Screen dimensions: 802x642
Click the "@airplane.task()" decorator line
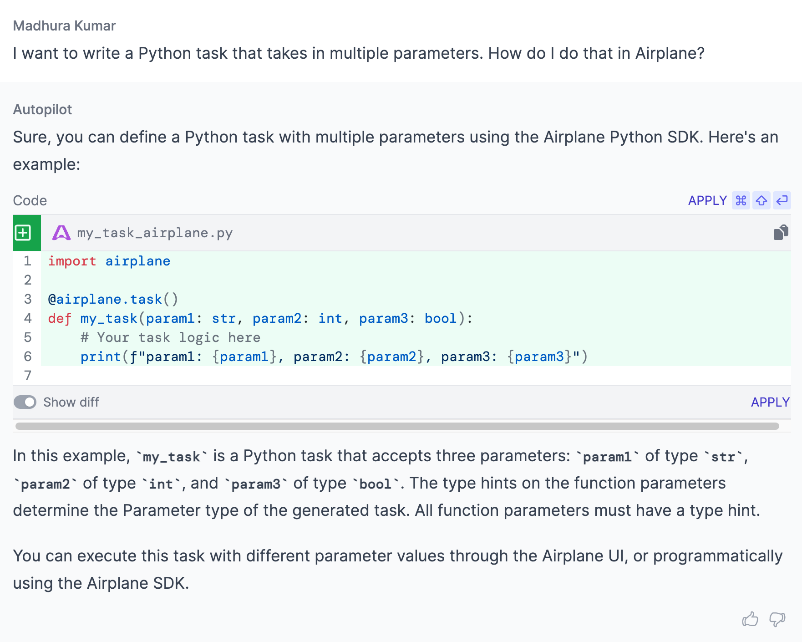tap(113, 299)
